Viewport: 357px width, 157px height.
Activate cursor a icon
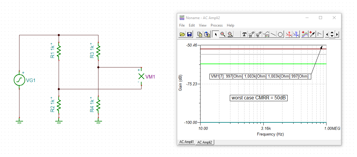pos(289,34)
